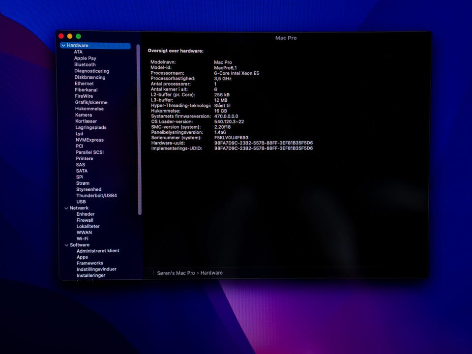The image size is (472, 354).
Task: Open PCI in the sidebar
Action: 80,146
